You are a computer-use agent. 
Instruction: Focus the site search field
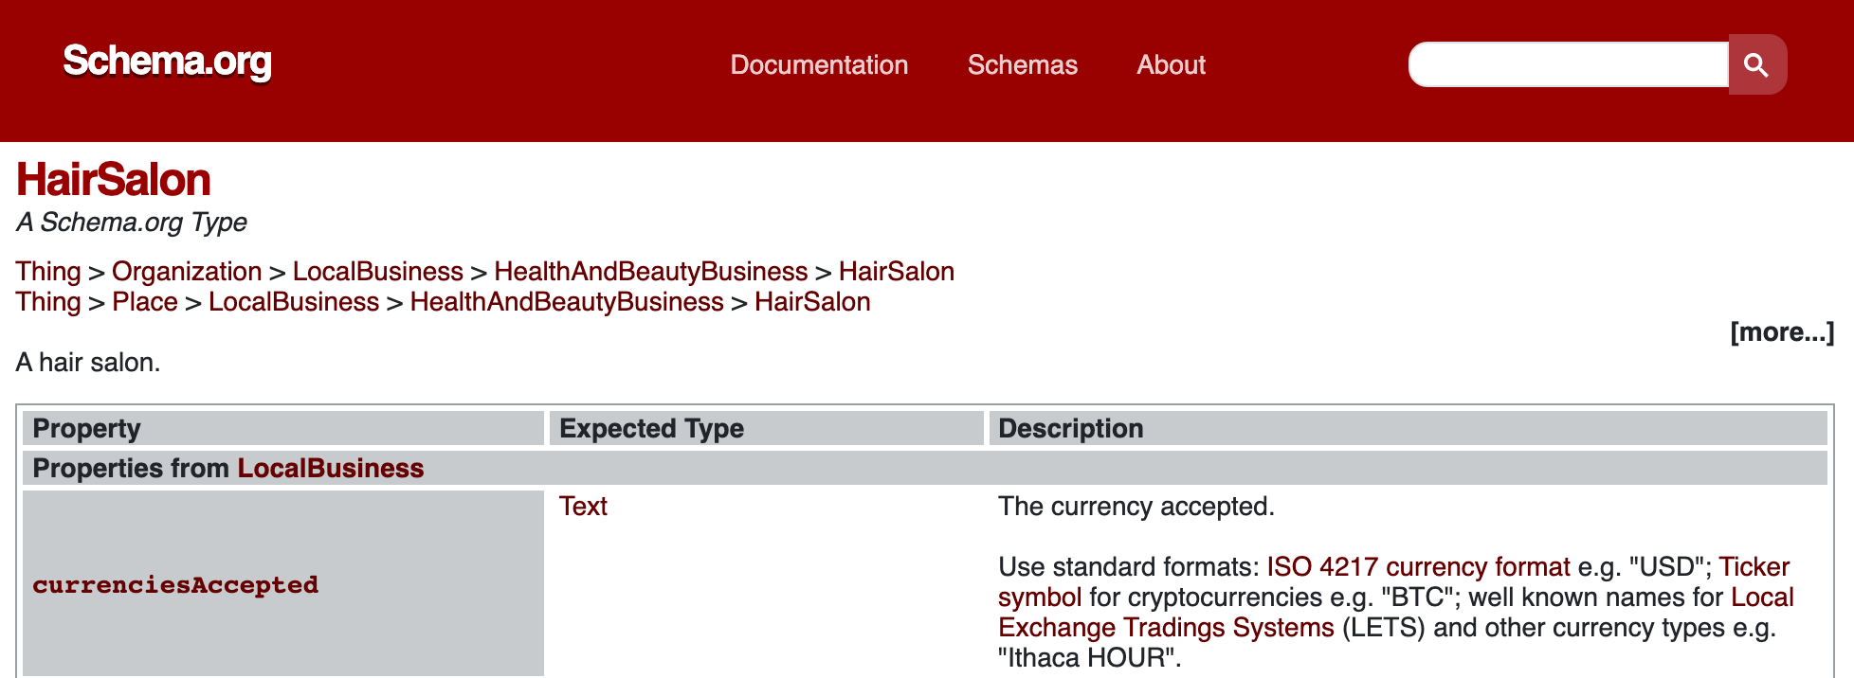[x=1569, y=64]
